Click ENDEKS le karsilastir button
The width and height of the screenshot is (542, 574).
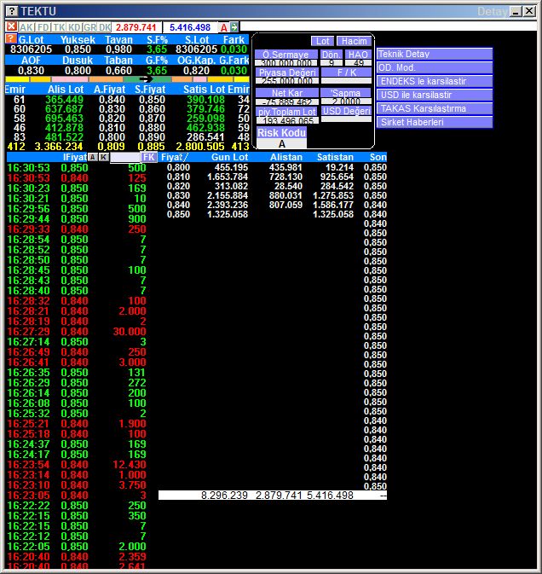435,81
